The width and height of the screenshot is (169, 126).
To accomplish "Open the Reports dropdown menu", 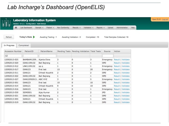I will 100,28.
